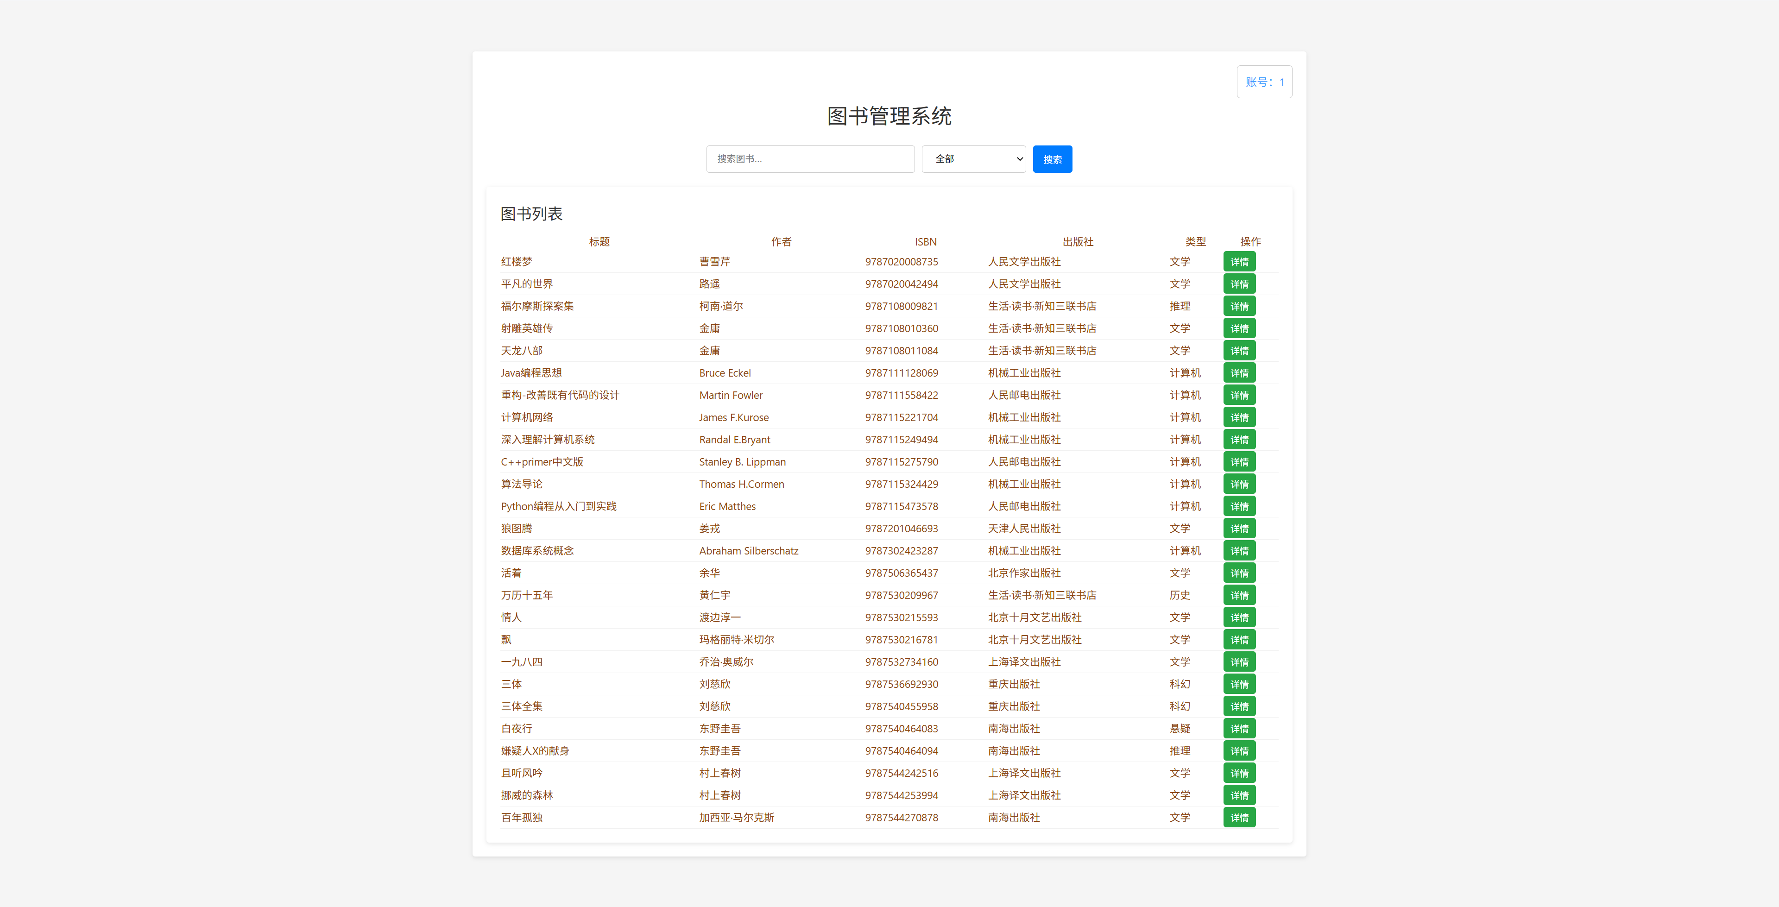Click the 搜索图书 search input field
This screenshot has height=907, width=1779.
tap(809, 158)
